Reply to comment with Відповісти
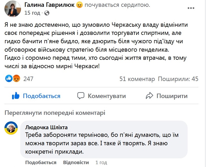The width and height of the screenshot is (206, 167). pos(76,163)
